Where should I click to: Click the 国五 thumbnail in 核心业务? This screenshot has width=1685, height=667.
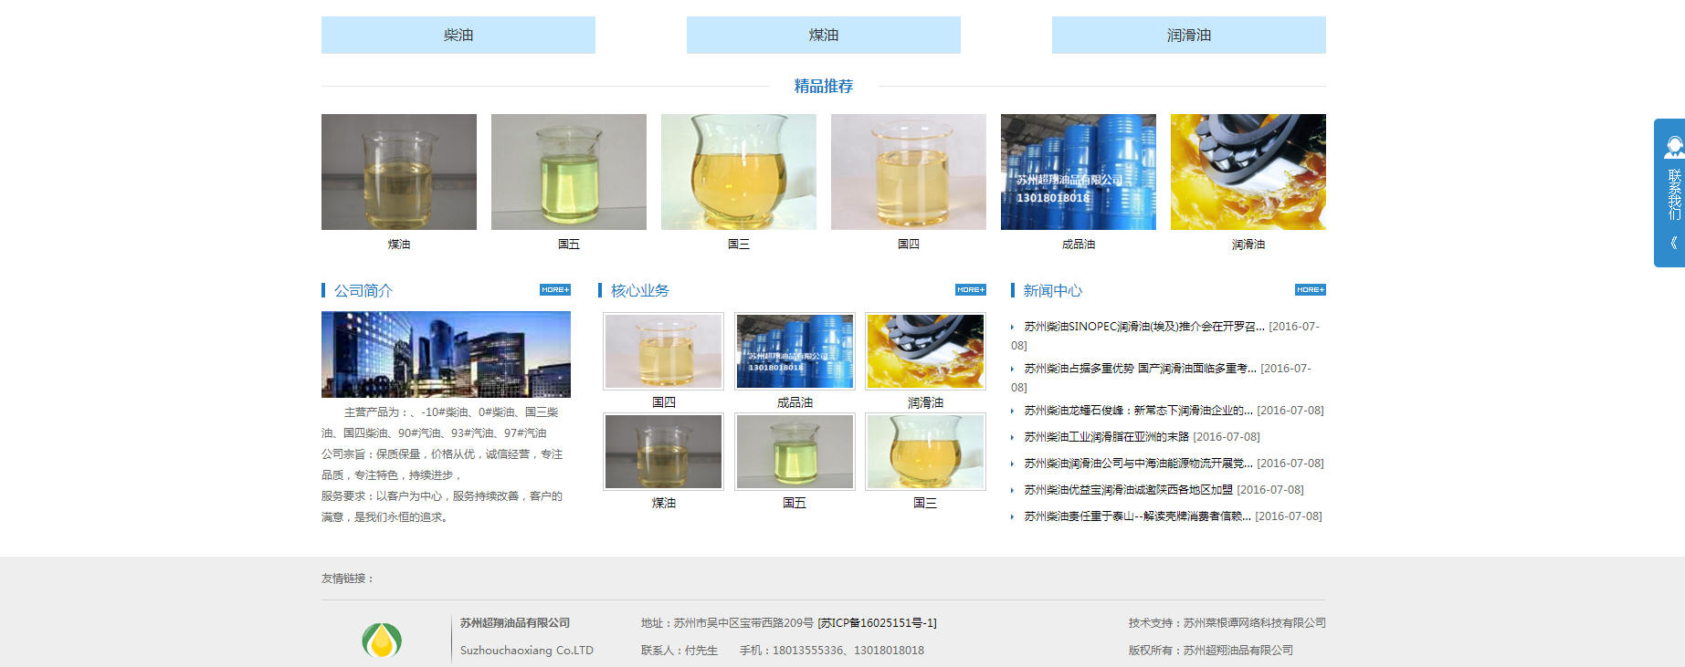pyautogui.click(x=795, y=452)
